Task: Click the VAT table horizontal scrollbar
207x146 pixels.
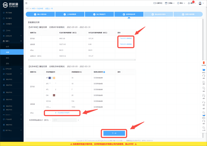Action: click(82, 60)
